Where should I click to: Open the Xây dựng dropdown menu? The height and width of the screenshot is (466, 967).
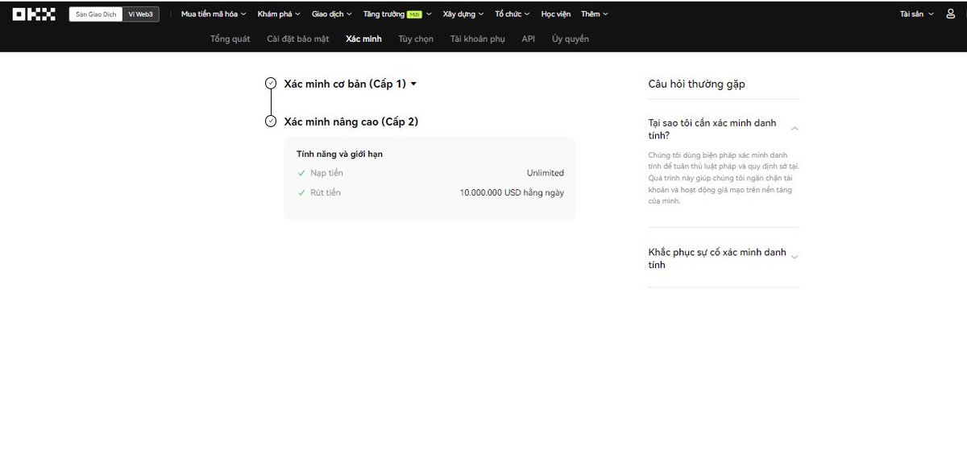[463, 14]
